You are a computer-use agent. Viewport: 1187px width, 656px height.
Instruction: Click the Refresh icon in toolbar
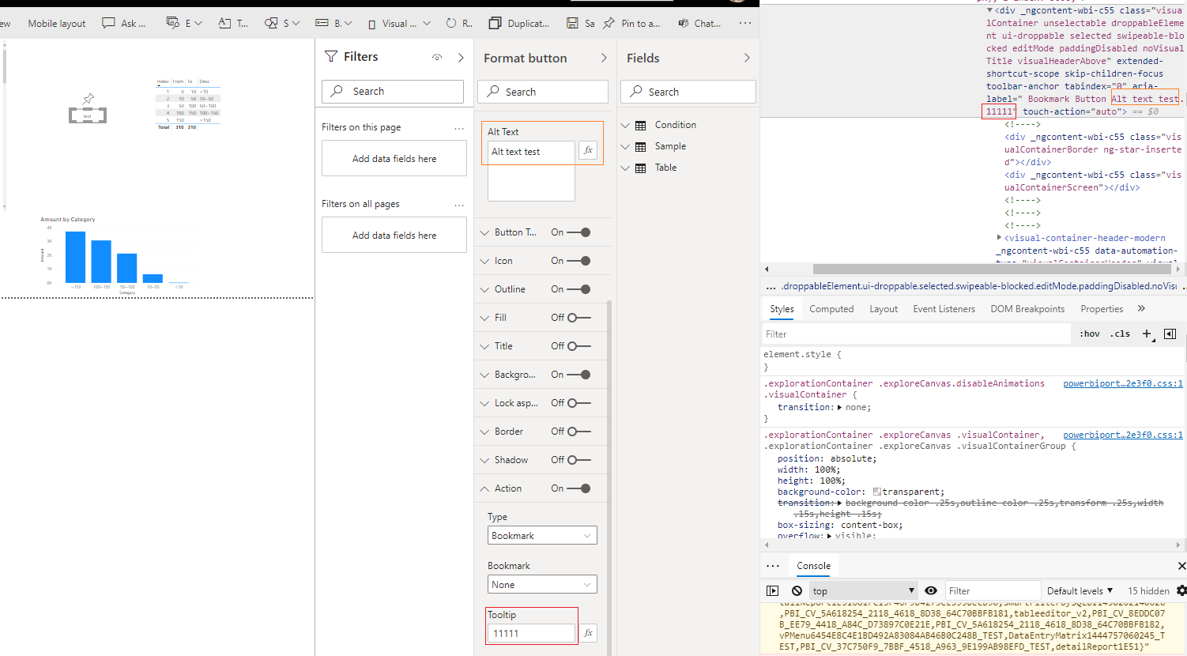tap(450, 23)
